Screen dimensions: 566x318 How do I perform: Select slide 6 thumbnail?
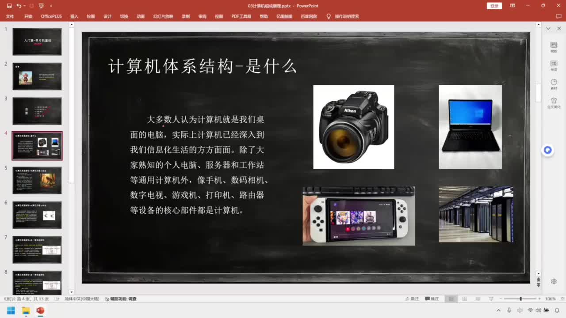click(37, 215)
